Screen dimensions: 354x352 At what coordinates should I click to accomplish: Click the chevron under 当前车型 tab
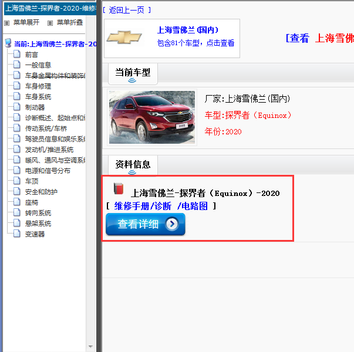point(132,80)
